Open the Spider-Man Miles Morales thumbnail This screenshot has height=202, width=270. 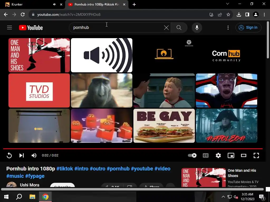coord(226,90)
